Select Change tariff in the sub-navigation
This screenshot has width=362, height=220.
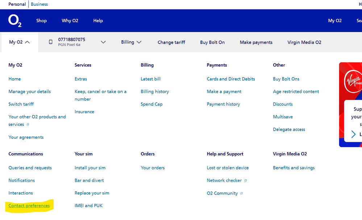pos(171,42)
